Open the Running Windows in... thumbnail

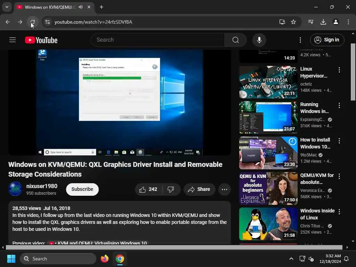268,118
